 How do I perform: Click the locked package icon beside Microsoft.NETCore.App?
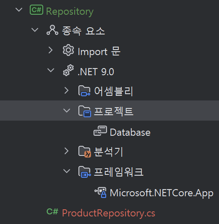[101, 192]
